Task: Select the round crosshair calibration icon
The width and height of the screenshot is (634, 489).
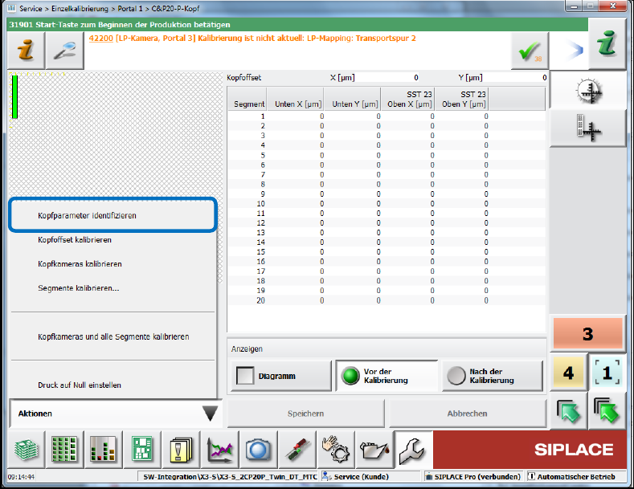Action: tap(588, 91)
